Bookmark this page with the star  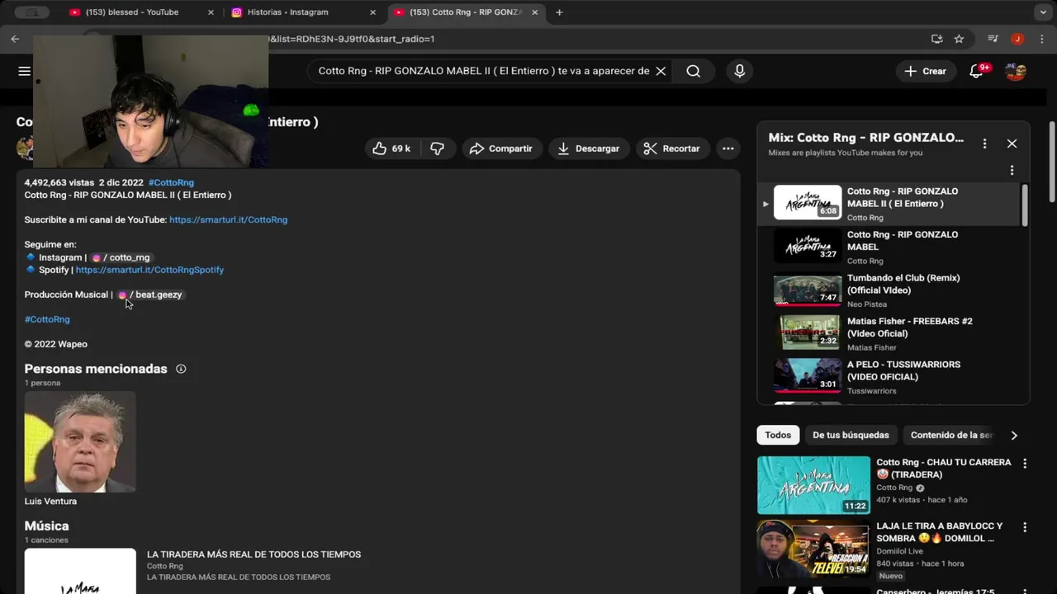959,39
